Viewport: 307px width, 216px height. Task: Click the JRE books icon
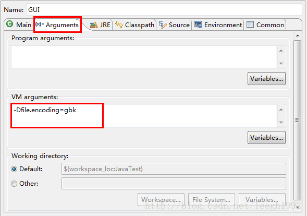(x=94, y=25)
